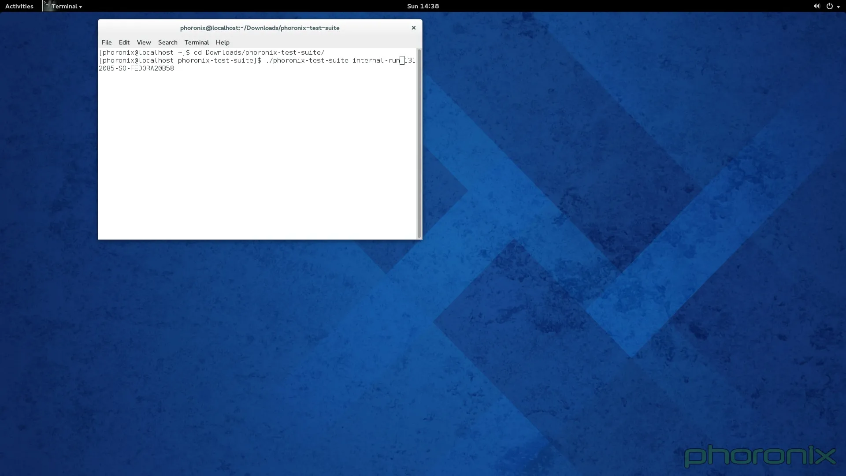Click the terminal window title bar
Image resolution: width=846 pixels, height=476 pixels.
point(260,28)
